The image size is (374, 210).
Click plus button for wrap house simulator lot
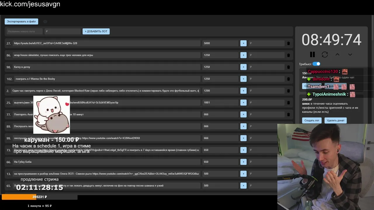pos(243,55)
